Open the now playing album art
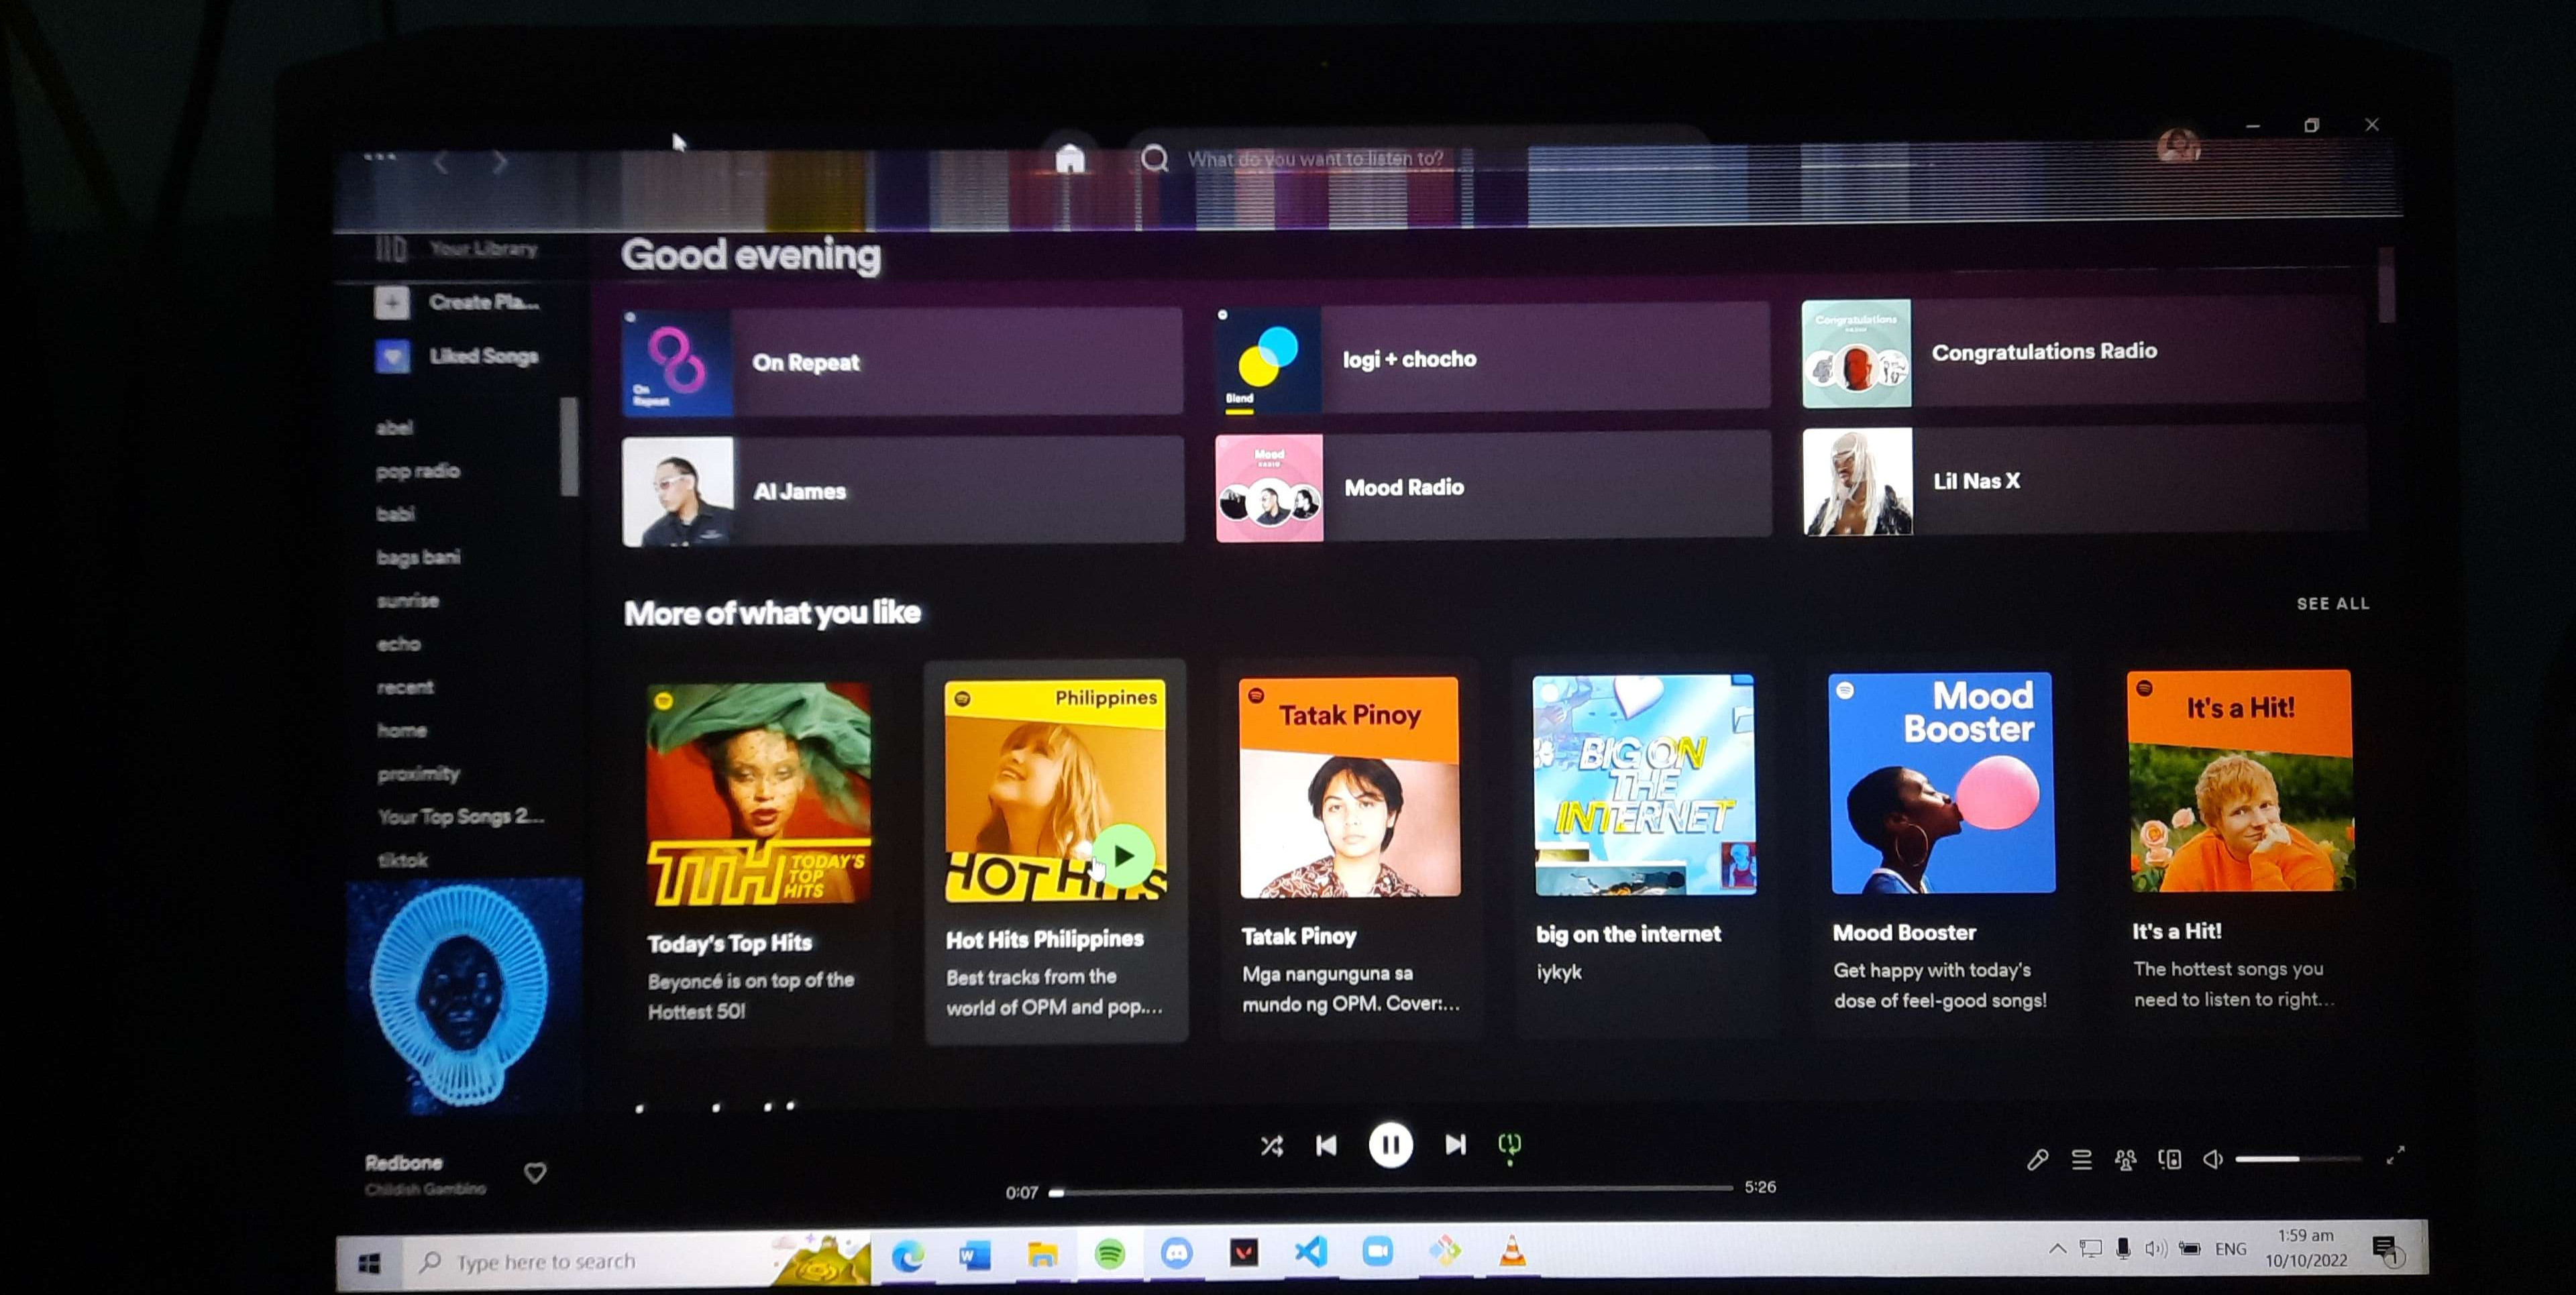The height and width of the screenshot is (1295, 2576). (x=464, y=997)
